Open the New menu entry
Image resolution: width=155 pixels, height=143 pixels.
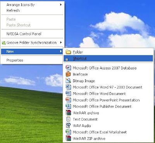point(32,52)
